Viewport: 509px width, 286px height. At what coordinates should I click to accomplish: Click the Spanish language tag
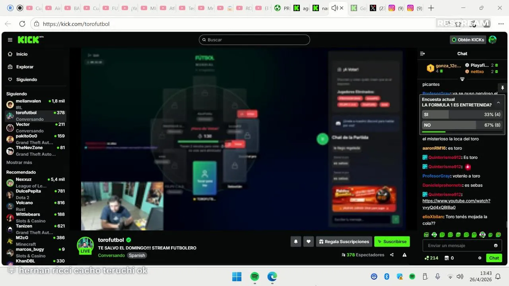(137, 255)
